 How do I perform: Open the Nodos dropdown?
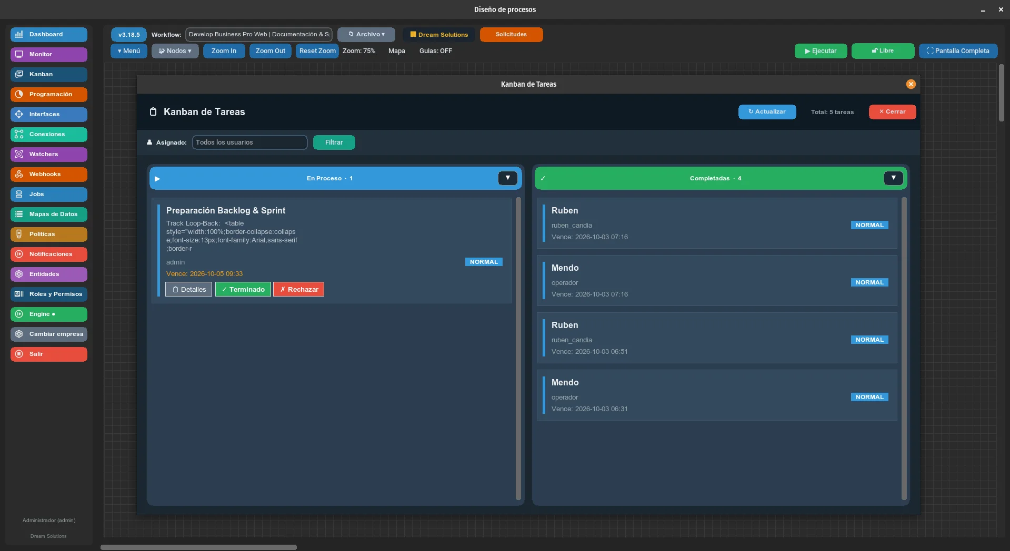pos(175,51)
